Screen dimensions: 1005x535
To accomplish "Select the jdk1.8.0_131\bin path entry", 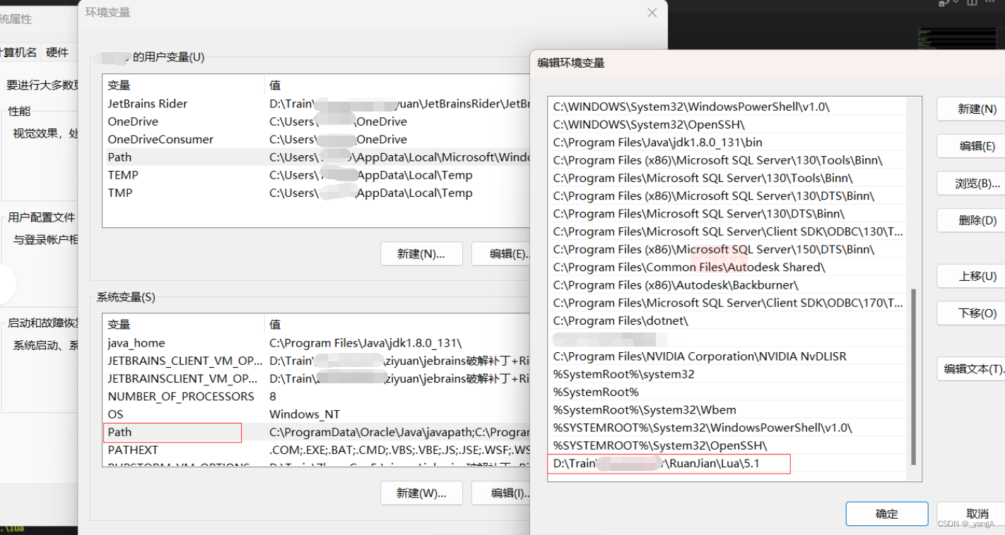I will coord(654,142).
